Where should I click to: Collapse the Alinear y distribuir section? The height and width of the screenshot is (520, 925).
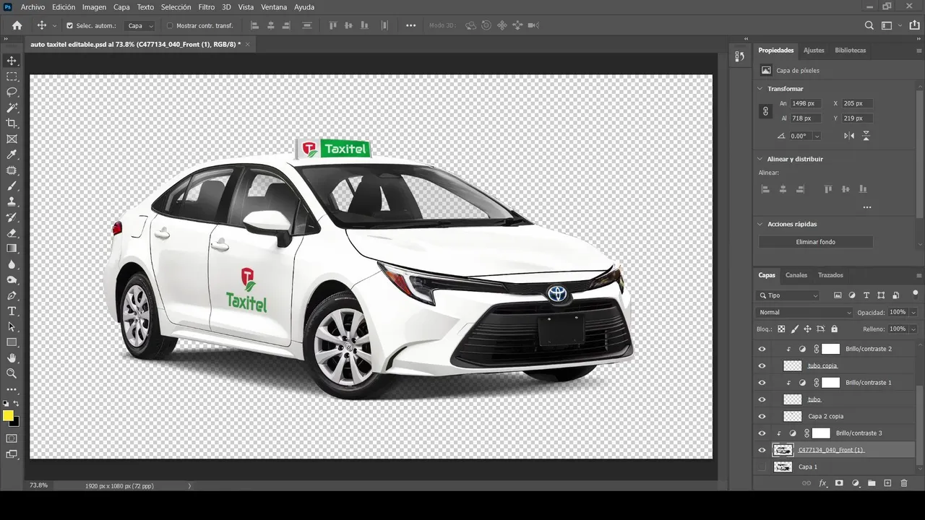coord(760,159)
